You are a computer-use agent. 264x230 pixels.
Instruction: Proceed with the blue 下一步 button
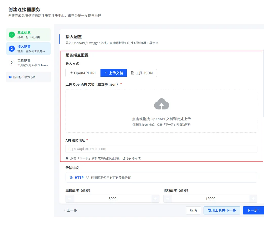tap(253, 210)
